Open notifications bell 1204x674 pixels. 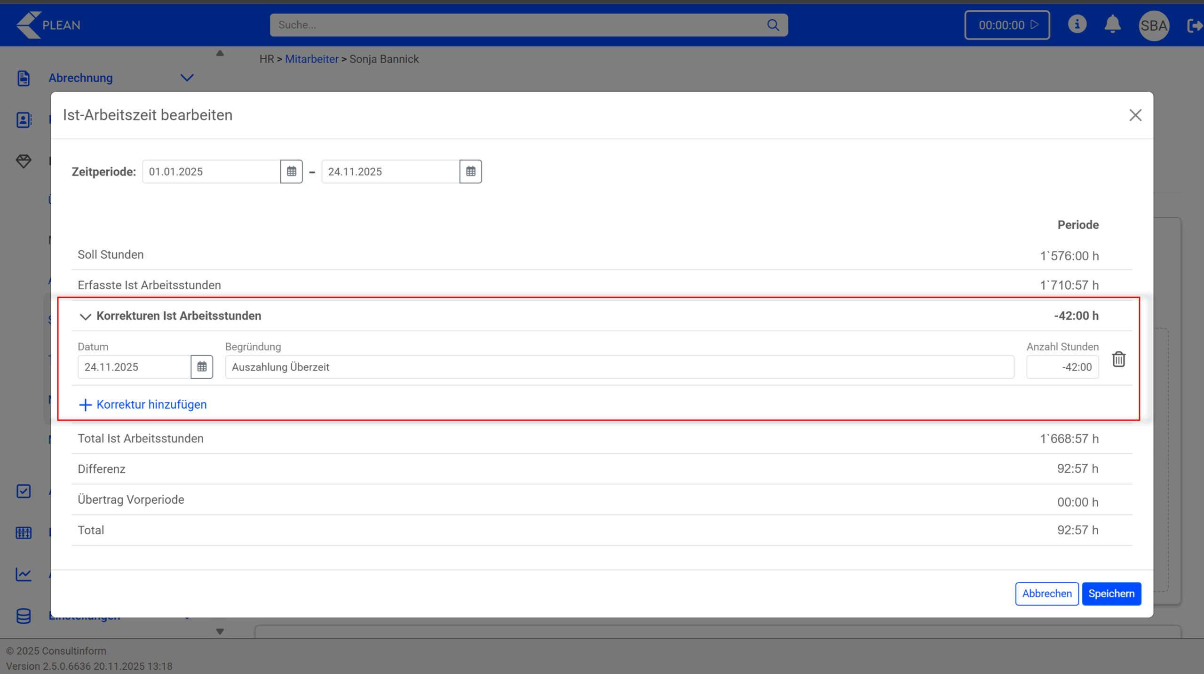click(1112, 24)
